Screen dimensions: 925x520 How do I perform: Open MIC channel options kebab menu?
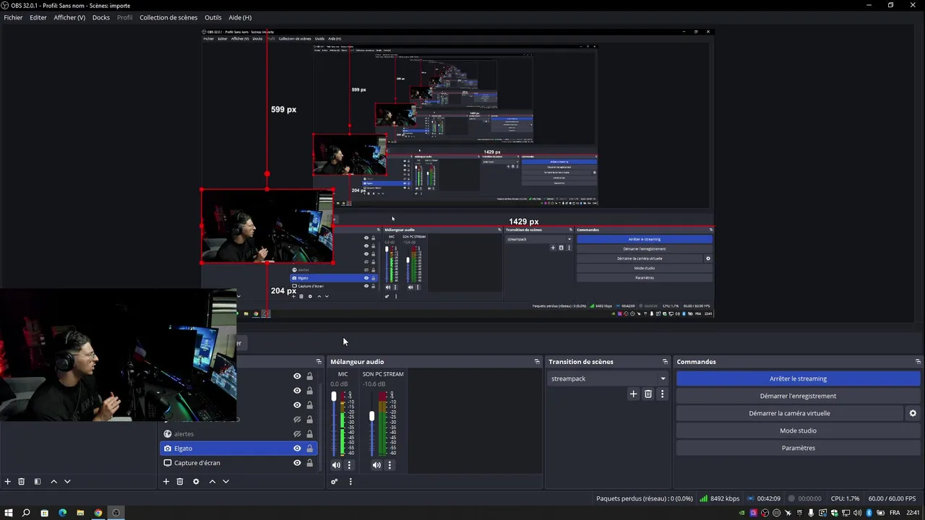point(350,465)
